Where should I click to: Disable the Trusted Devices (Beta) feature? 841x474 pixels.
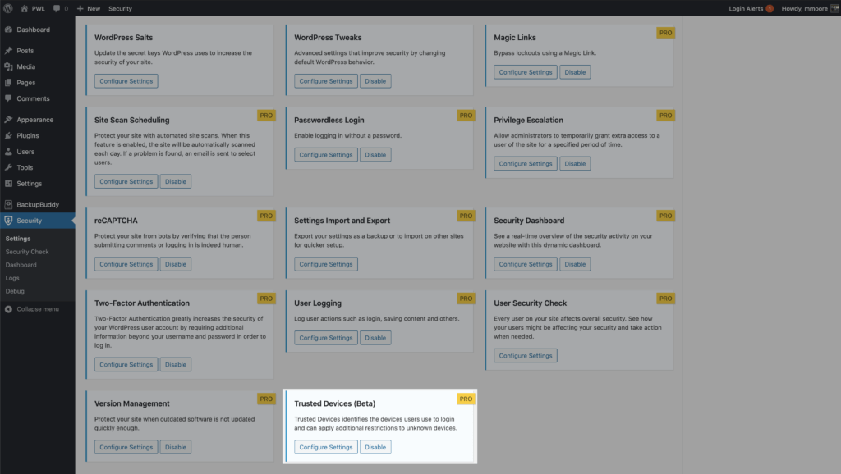click(x=375, y=447)
